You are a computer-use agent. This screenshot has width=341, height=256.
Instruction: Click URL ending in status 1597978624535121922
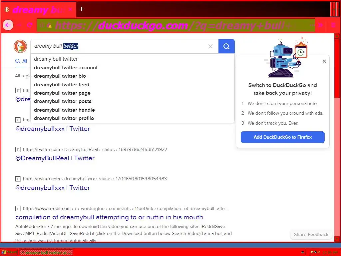tap(95, 150)
